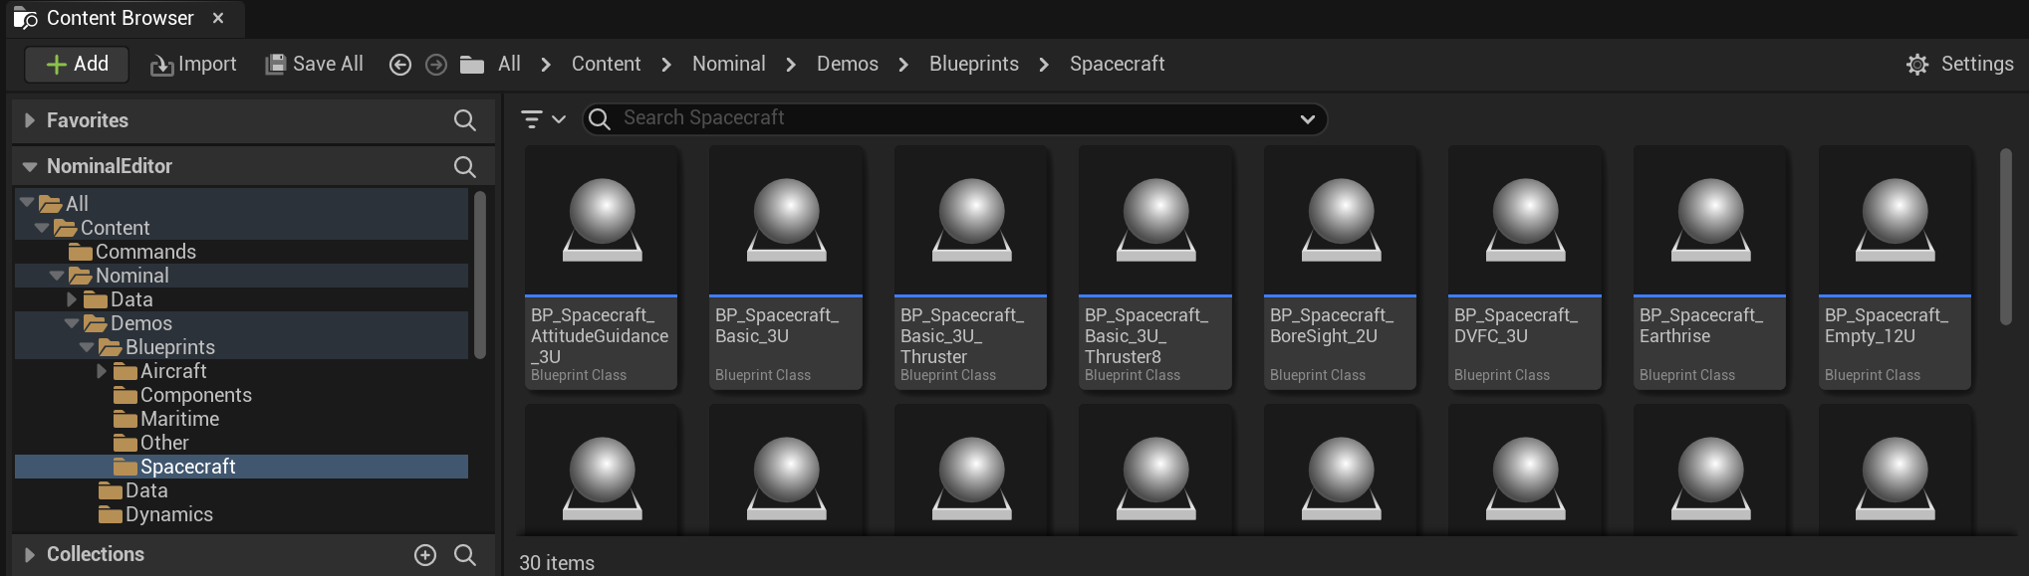This screenshot has height=576, width=2029.
Task: Open the chevron menu after All breadcrumb
Action: pos(546,65)
